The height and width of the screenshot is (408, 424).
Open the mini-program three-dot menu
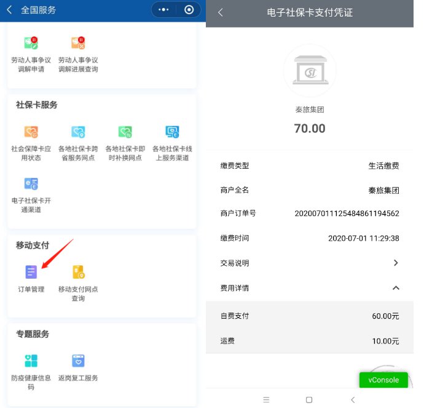[x=163, y=10]
